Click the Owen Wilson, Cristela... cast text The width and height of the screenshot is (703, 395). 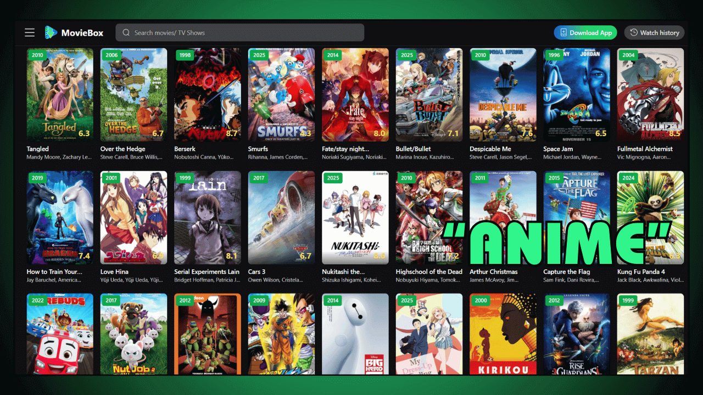pyautogui.click(x=276, y=280)
